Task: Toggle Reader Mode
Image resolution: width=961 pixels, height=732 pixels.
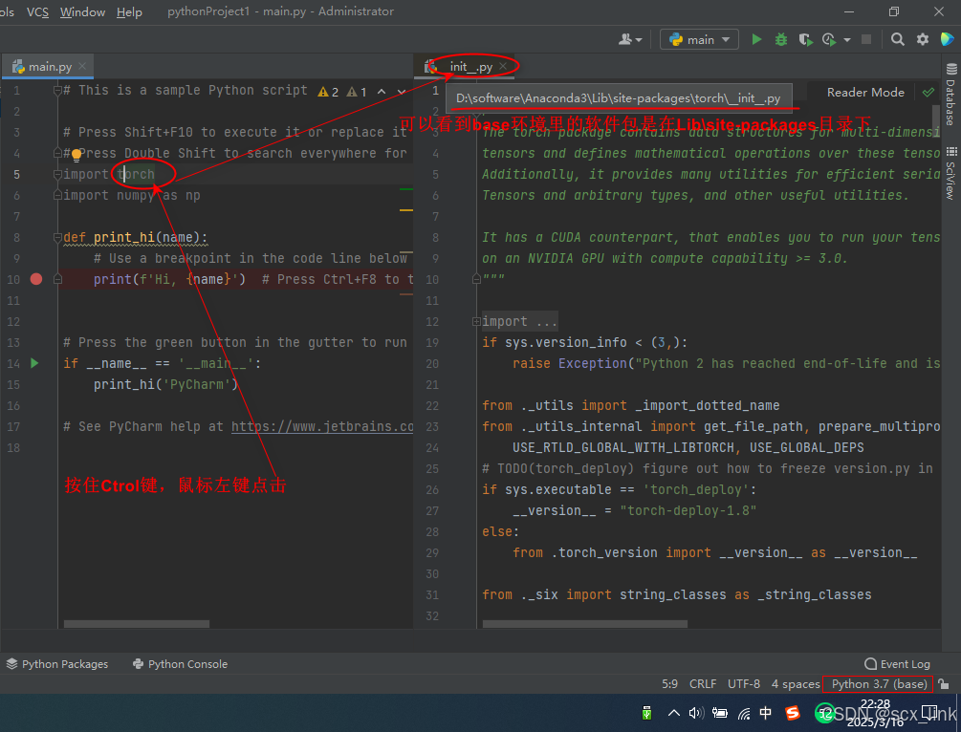Action: click(x=865, y=93)
